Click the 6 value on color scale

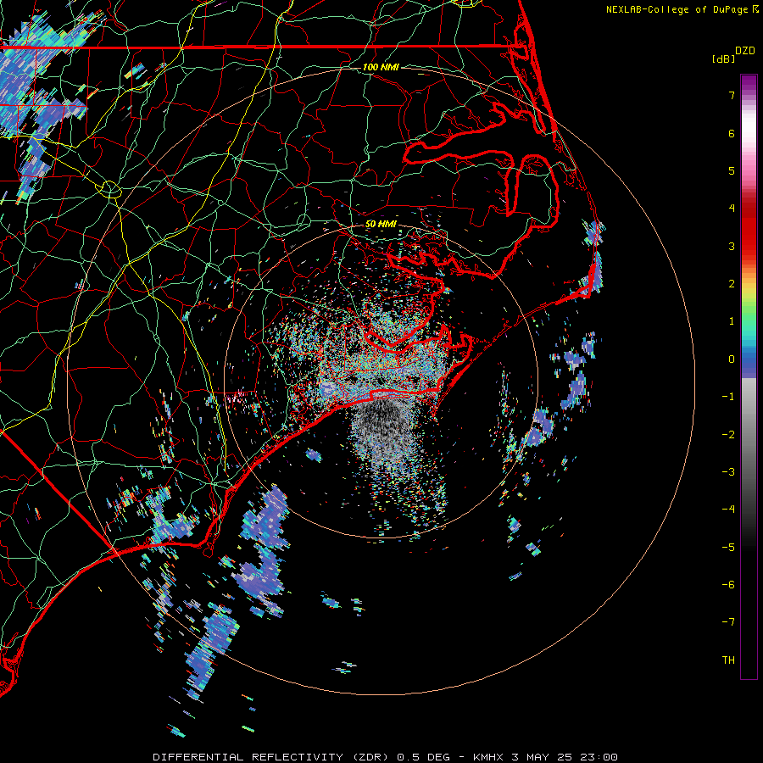coord(732,133)
